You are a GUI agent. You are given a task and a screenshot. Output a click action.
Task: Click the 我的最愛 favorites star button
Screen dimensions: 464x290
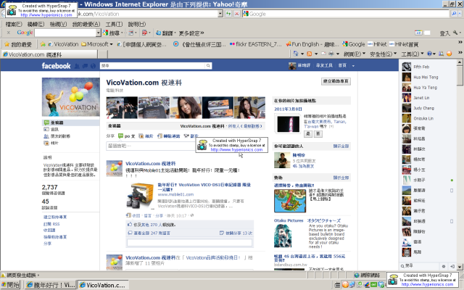(18, 44)
